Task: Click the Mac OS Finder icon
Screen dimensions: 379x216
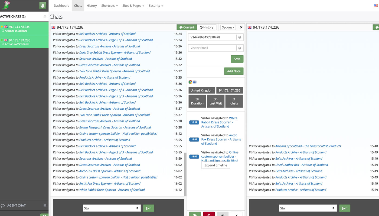Action: 195,82
